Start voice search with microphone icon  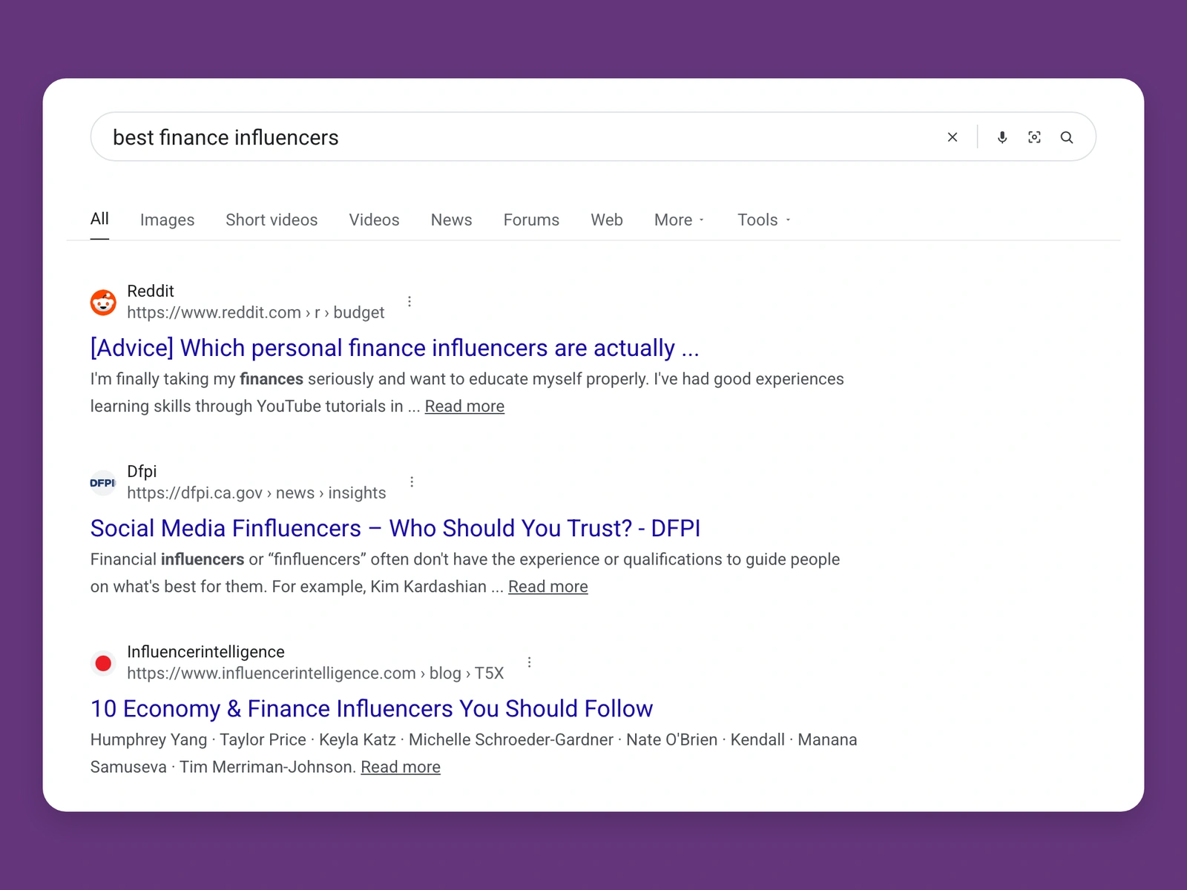1002,137
